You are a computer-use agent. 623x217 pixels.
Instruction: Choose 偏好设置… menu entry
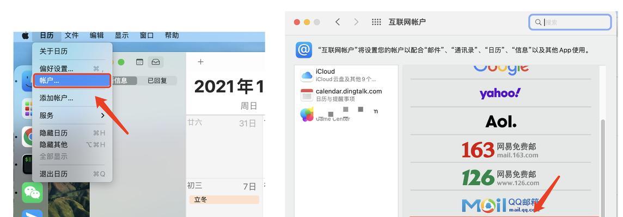pos(72,68)
